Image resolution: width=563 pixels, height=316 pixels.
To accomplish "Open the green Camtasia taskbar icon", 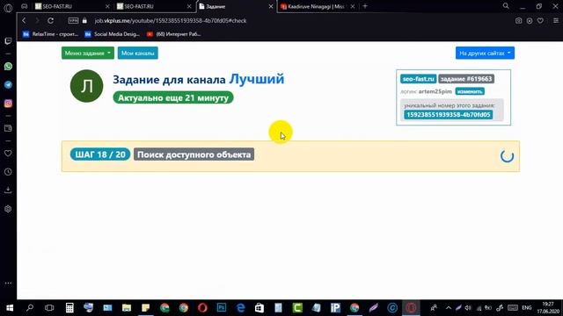I will coord(297,308).
